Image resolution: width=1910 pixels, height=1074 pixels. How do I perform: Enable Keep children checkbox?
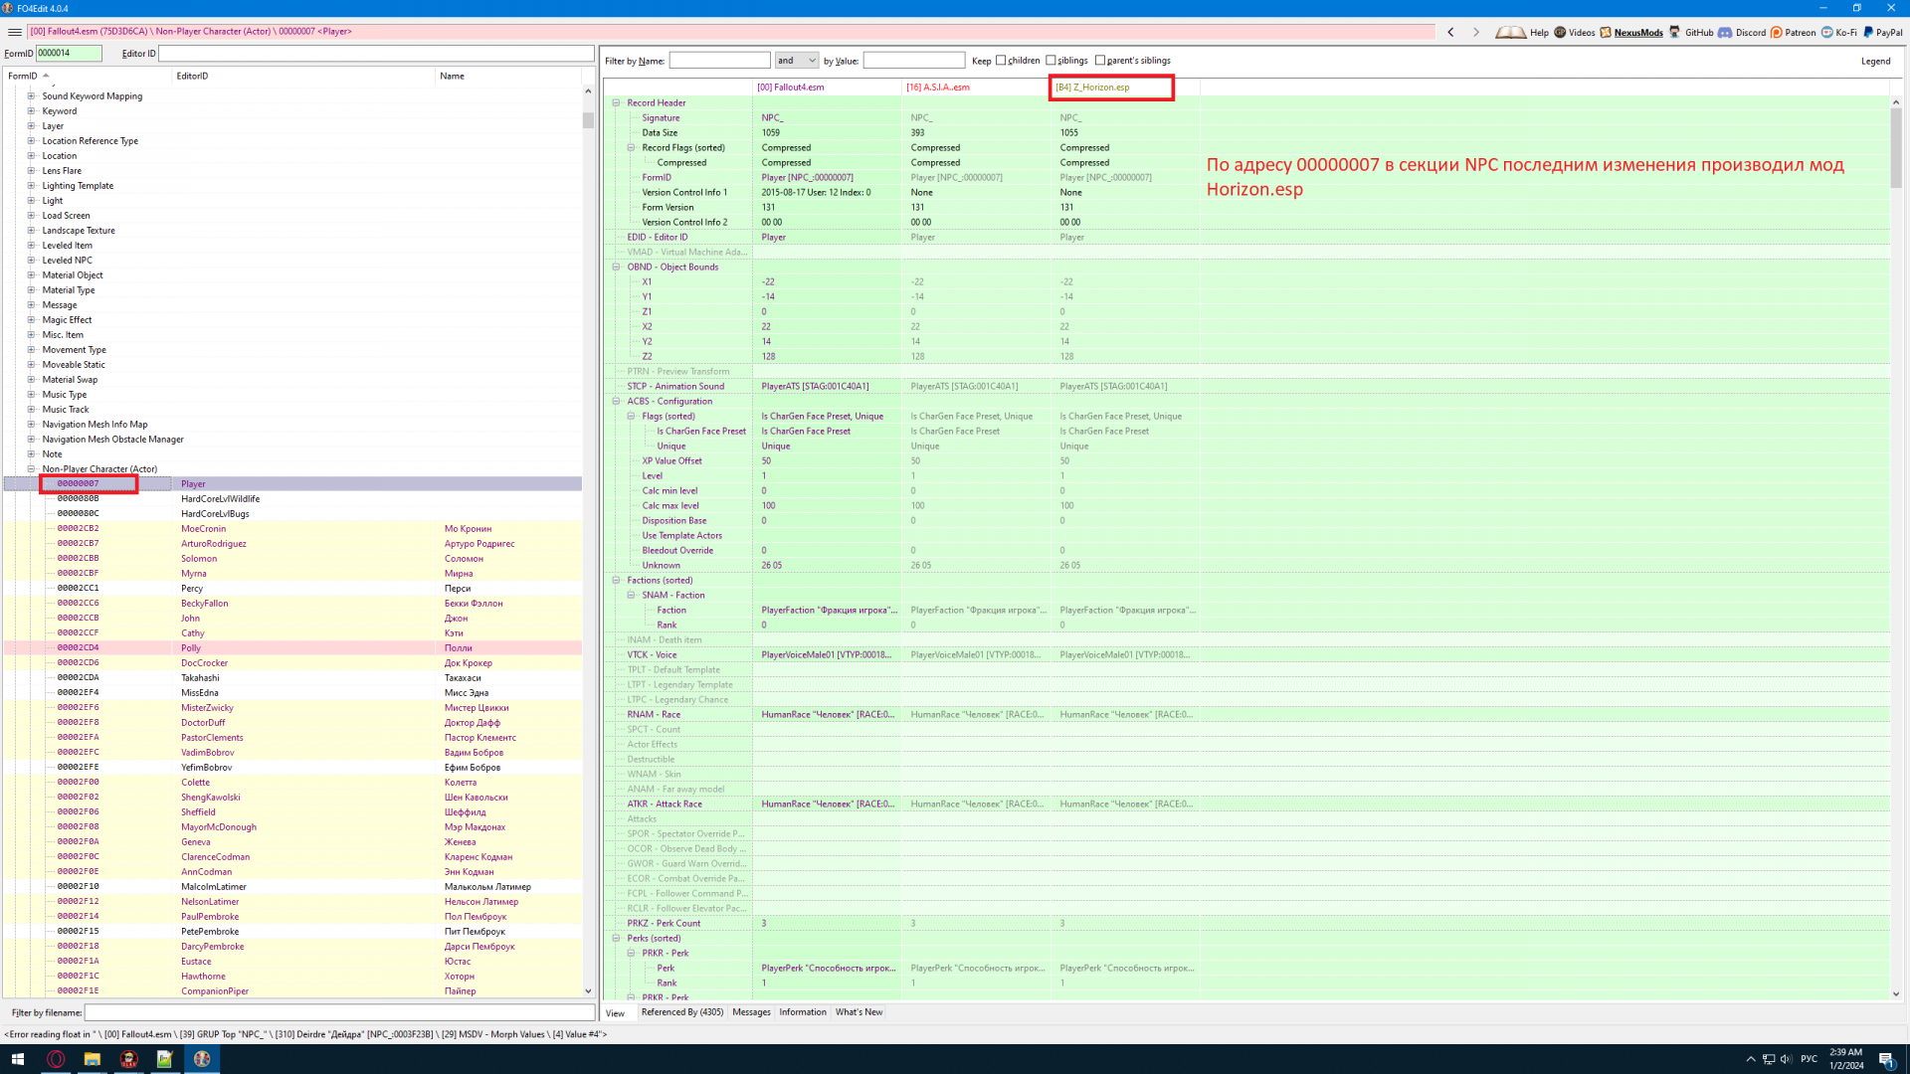1001,61
